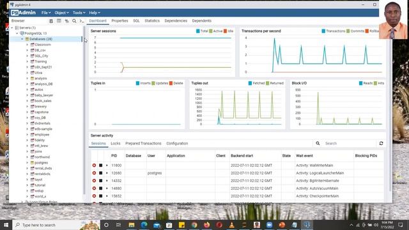Expand the Classroom database node
This screenshot has width=409, height=230.
point(27,45)
